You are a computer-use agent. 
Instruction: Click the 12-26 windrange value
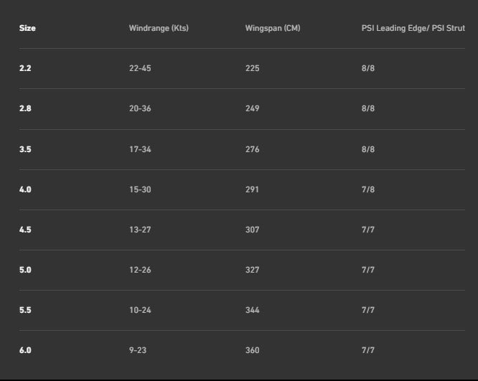pyautogui.click(x=140, y=270)
